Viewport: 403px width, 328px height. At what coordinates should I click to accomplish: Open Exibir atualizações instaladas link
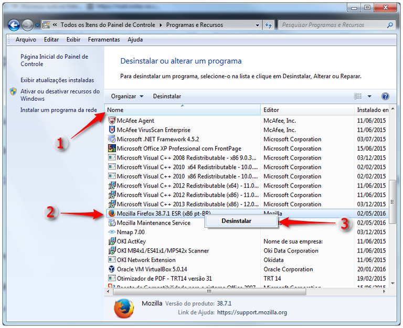click(57, 80)
